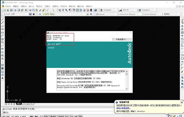The image size is (184, 117).
Task: Click the blue Help question mark icon
Action: point(95,10)
